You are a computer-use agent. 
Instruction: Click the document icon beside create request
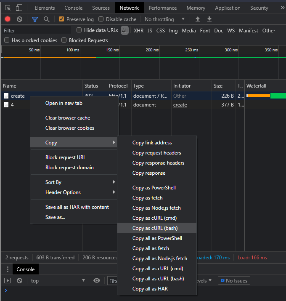(6, 96)
